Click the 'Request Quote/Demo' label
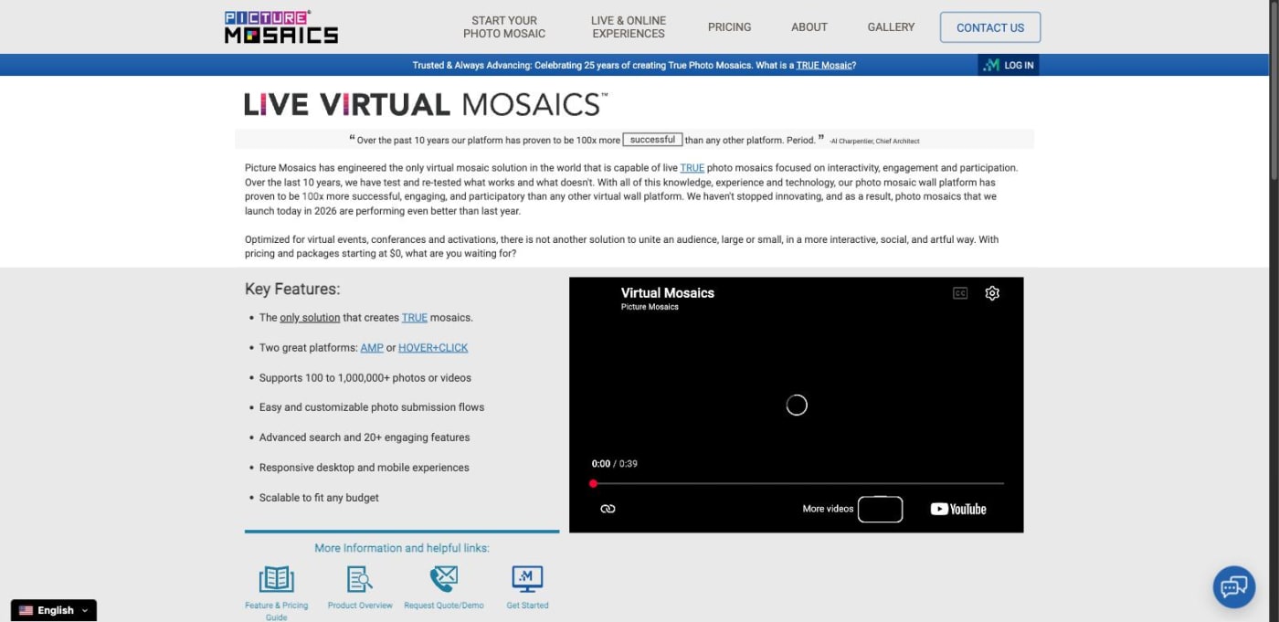Viewport: 1279px width, 622px height. click(444, 606)
